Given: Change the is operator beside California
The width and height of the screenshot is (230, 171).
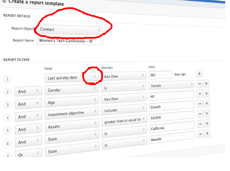Looking at the screenshot, I should point(124,132).
